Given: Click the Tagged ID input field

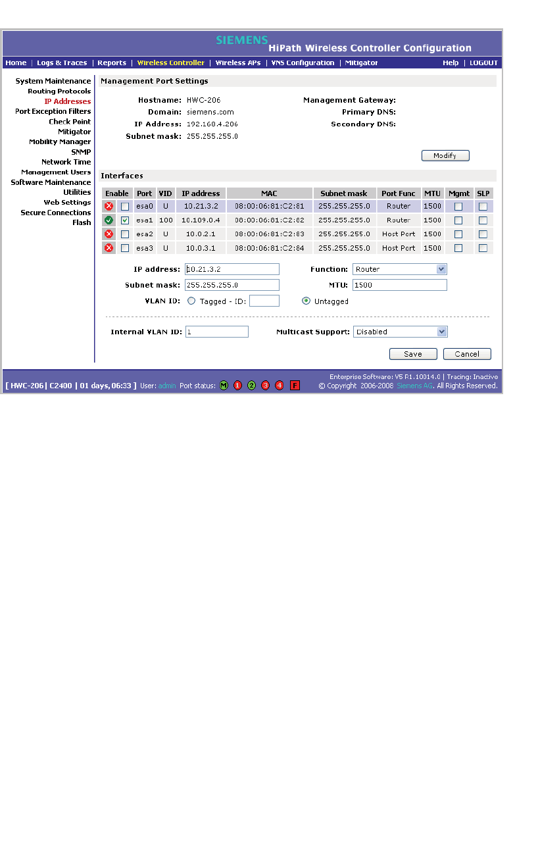Looking at the screenshot, I should [264, 301].
